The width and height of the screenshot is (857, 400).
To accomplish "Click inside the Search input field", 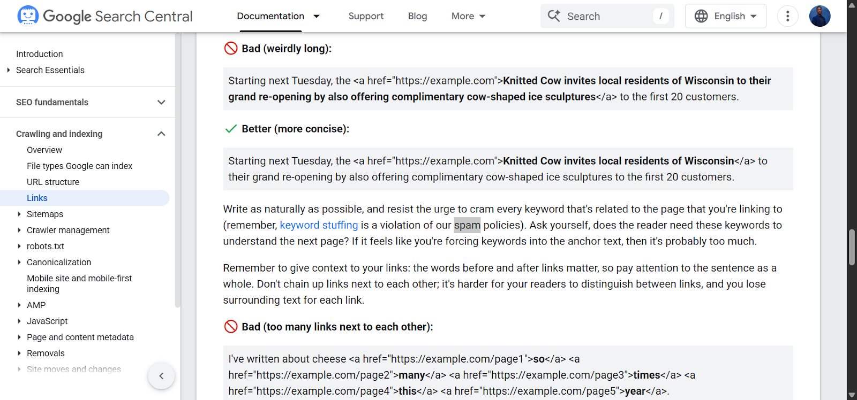I will [600, 16].
